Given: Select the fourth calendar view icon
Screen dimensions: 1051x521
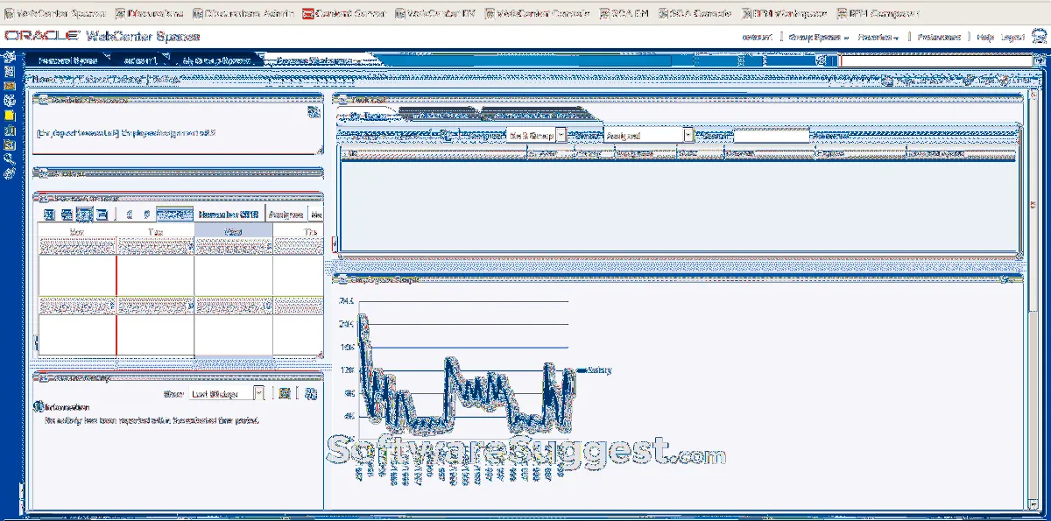Looking at the screenshot, I should (102, 215).
